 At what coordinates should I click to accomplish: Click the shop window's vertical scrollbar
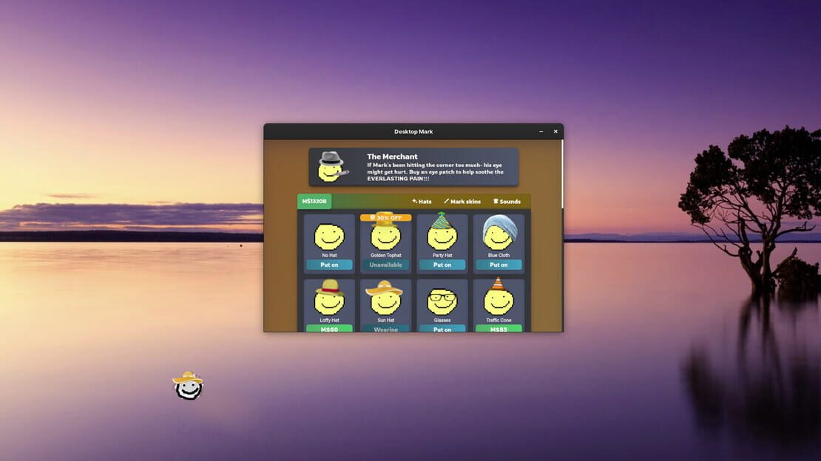click(x=562, y=174)
